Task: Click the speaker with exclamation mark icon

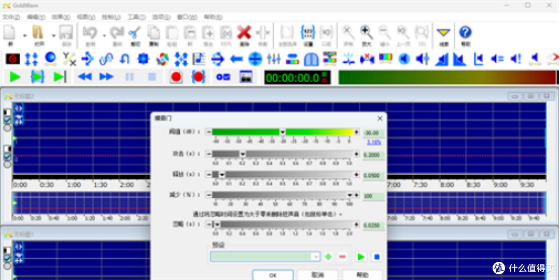Action: click(516, 59)
